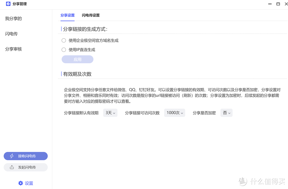Select 闪电传 in the sidebar
288x189 pixels.
point(11,34)
